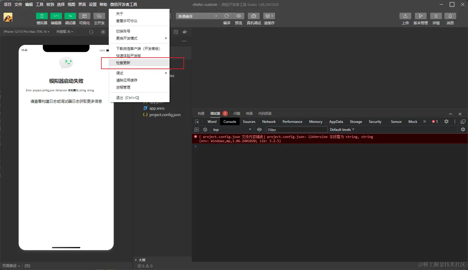This screenshot has width=468, height=270.
Task: Collapse the debugger panel chevron
Action: pyautogui.click(x=451, y=114)
